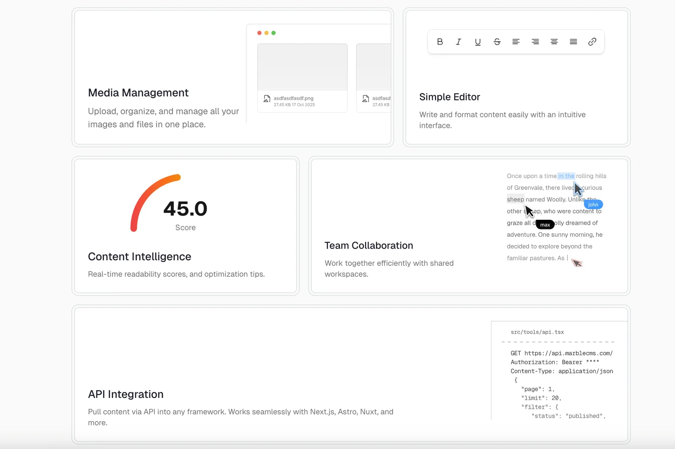Click the 45.0 readability score gauge
675x449 pixels.
click(169, 203)
